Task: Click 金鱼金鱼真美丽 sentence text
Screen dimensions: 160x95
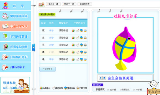Action: pos(121,78)
